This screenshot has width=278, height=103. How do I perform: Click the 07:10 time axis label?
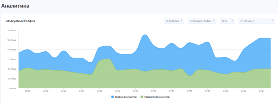click(136, 91)
